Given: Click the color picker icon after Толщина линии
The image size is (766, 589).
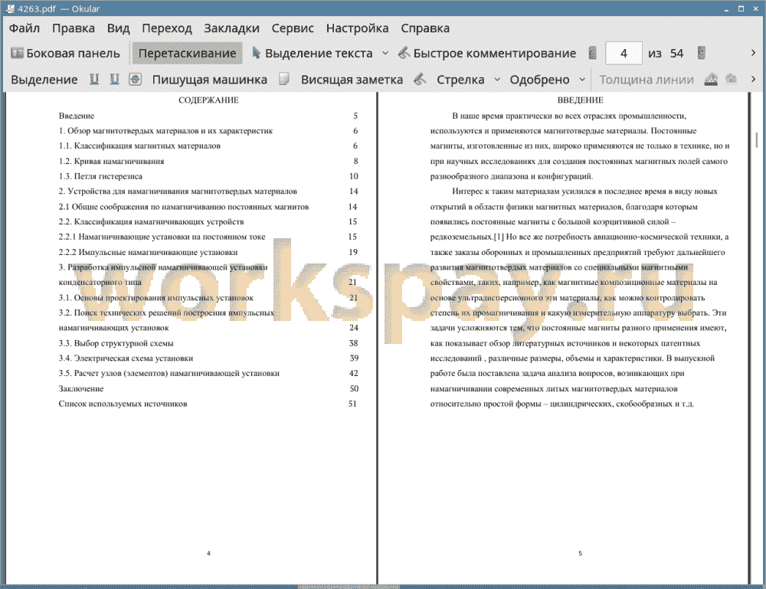Looking at the screenshot, I should [712, 79].
